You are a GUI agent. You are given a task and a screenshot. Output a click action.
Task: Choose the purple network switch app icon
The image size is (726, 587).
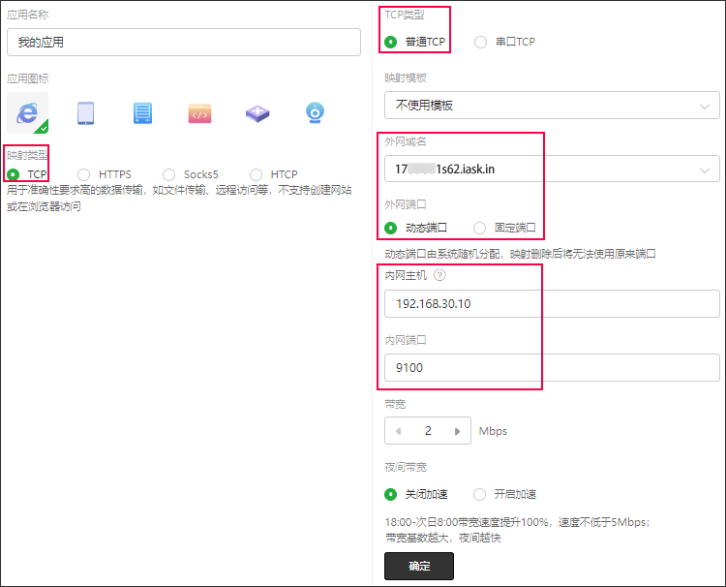(257, 113)
